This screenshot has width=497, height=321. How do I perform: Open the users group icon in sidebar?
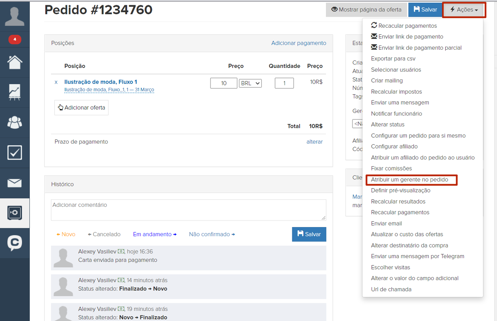[14, 122]
